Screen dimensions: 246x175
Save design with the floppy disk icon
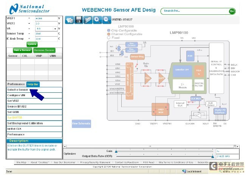click(x=79, y=20)
